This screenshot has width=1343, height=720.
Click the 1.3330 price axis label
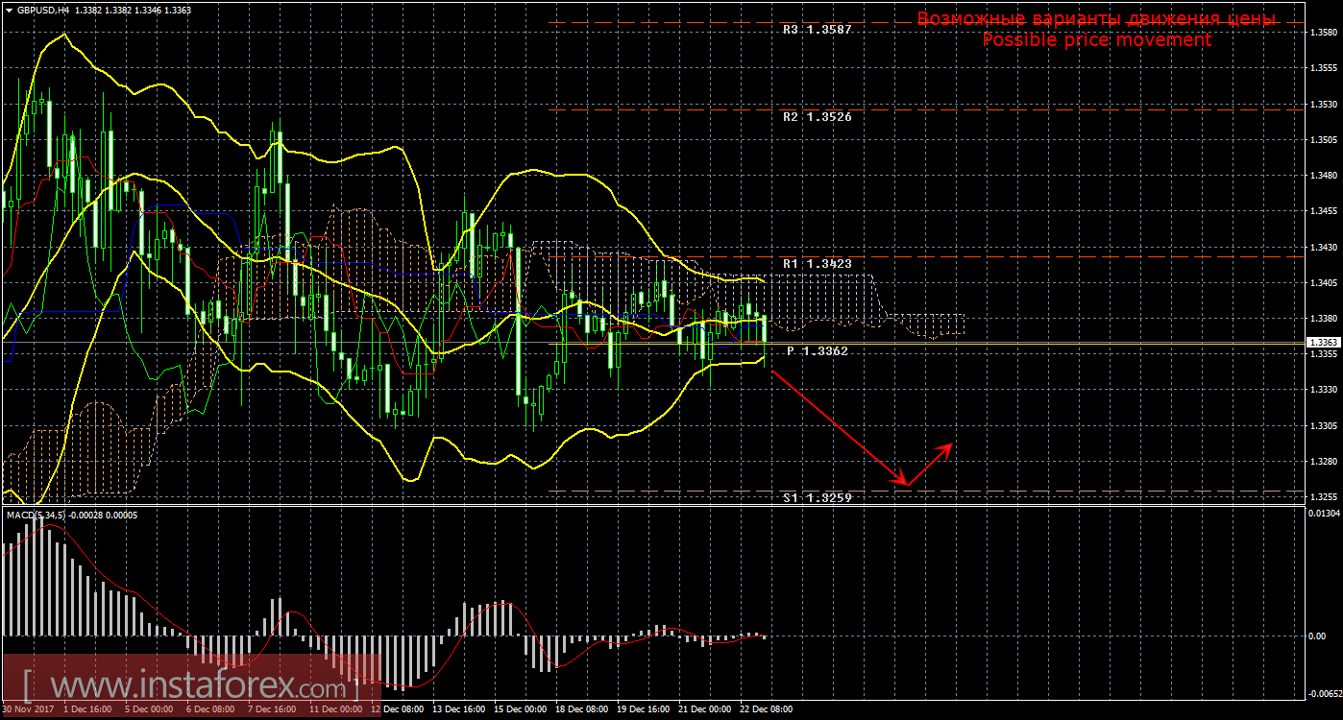[x=1323, y=390]
